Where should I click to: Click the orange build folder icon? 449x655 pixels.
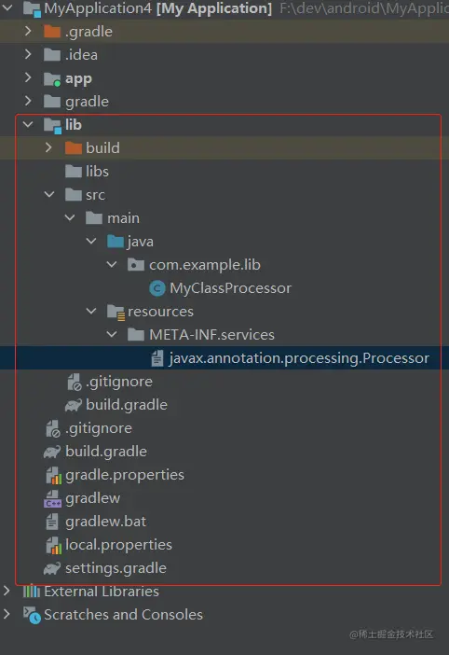pyautogui.click(x=74, y=147)
